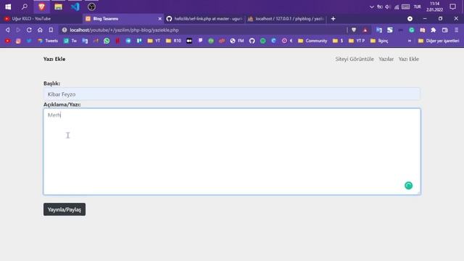This screenshot has height=261, width=464.
Task: Go back using the browser back arrow
Action: [8, 30]
